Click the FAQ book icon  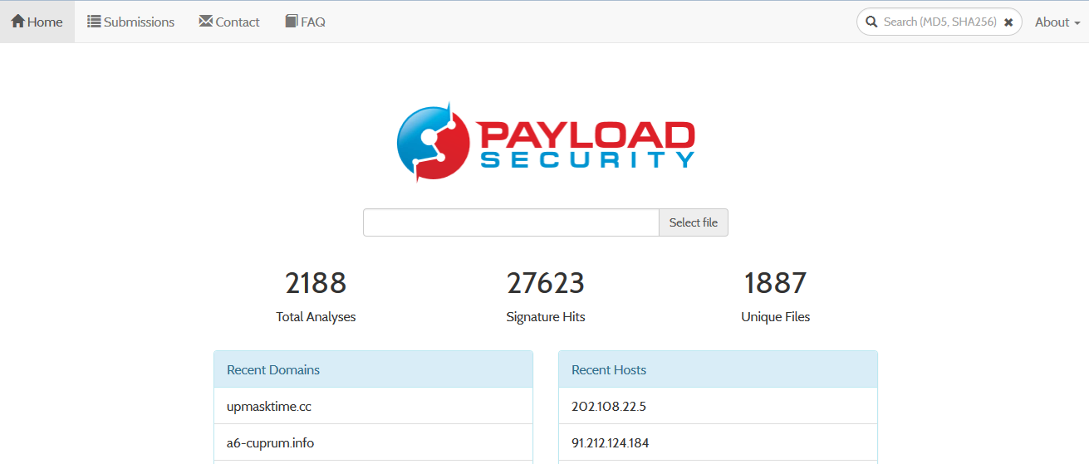click(292, 22)
